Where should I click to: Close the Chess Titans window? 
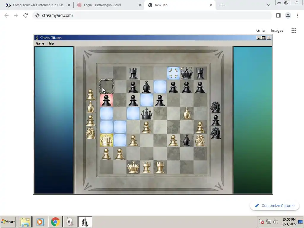pos(269,38)
